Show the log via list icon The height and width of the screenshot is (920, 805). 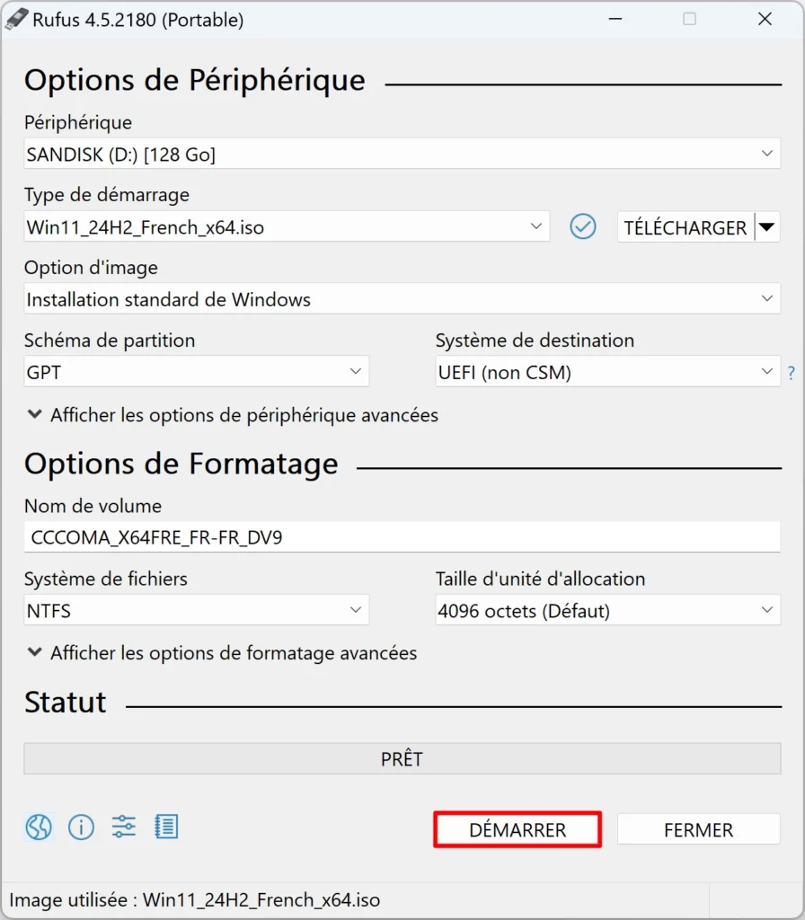[166, 827]
